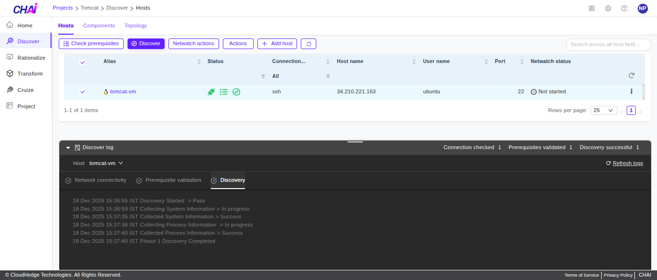Open the NP user avatar menu
Image resolution: width=657 pixels, height=280 pixels.
[643, 8]
